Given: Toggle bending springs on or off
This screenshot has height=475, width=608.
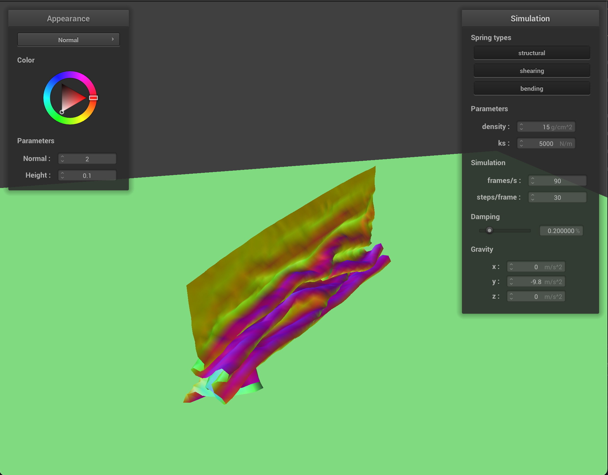Looking at the screenshot, I should 531,88.
